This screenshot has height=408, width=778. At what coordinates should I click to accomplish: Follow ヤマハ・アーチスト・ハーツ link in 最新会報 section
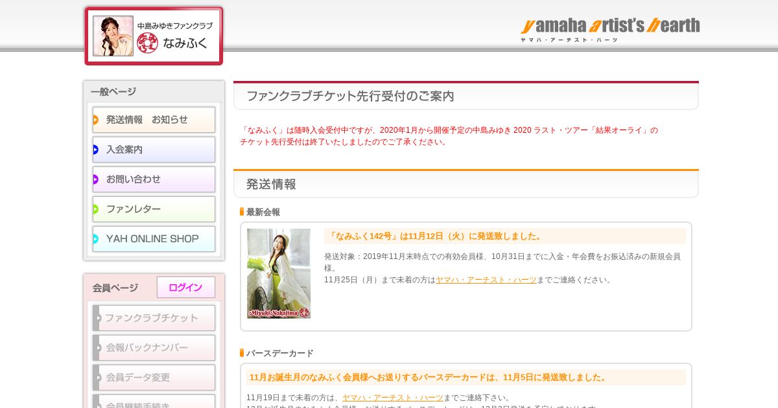coord(486,280)
